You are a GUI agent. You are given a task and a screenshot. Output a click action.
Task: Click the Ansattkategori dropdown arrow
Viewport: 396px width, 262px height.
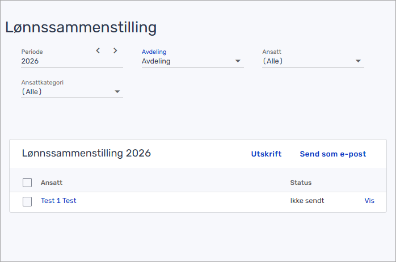117,92
